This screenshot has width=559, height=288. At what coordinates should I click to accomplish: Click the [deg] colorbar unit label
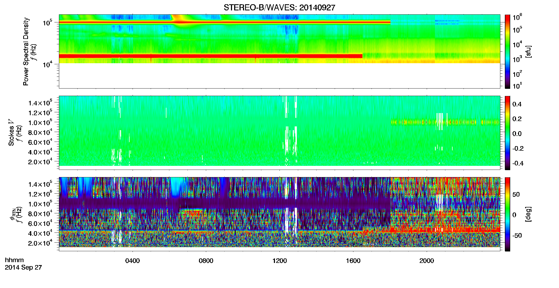[528, 214]
